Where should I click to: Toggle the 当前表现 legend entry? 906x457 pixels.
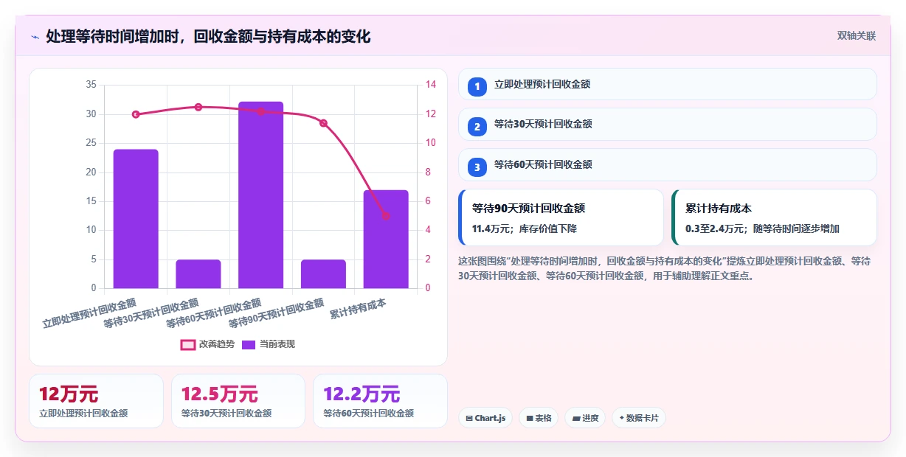(x=269, y=344)
